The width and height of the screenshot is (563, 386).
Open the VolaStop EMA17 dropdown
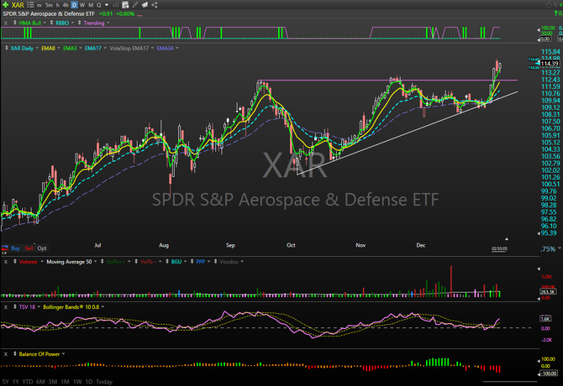point(152,48)
